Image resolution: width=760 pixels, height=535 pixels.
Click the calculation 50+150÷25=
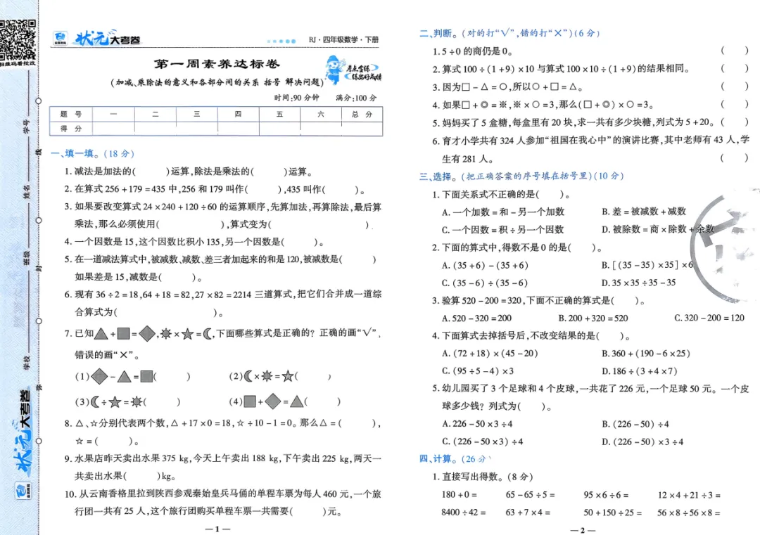click(x=613, y=513)
